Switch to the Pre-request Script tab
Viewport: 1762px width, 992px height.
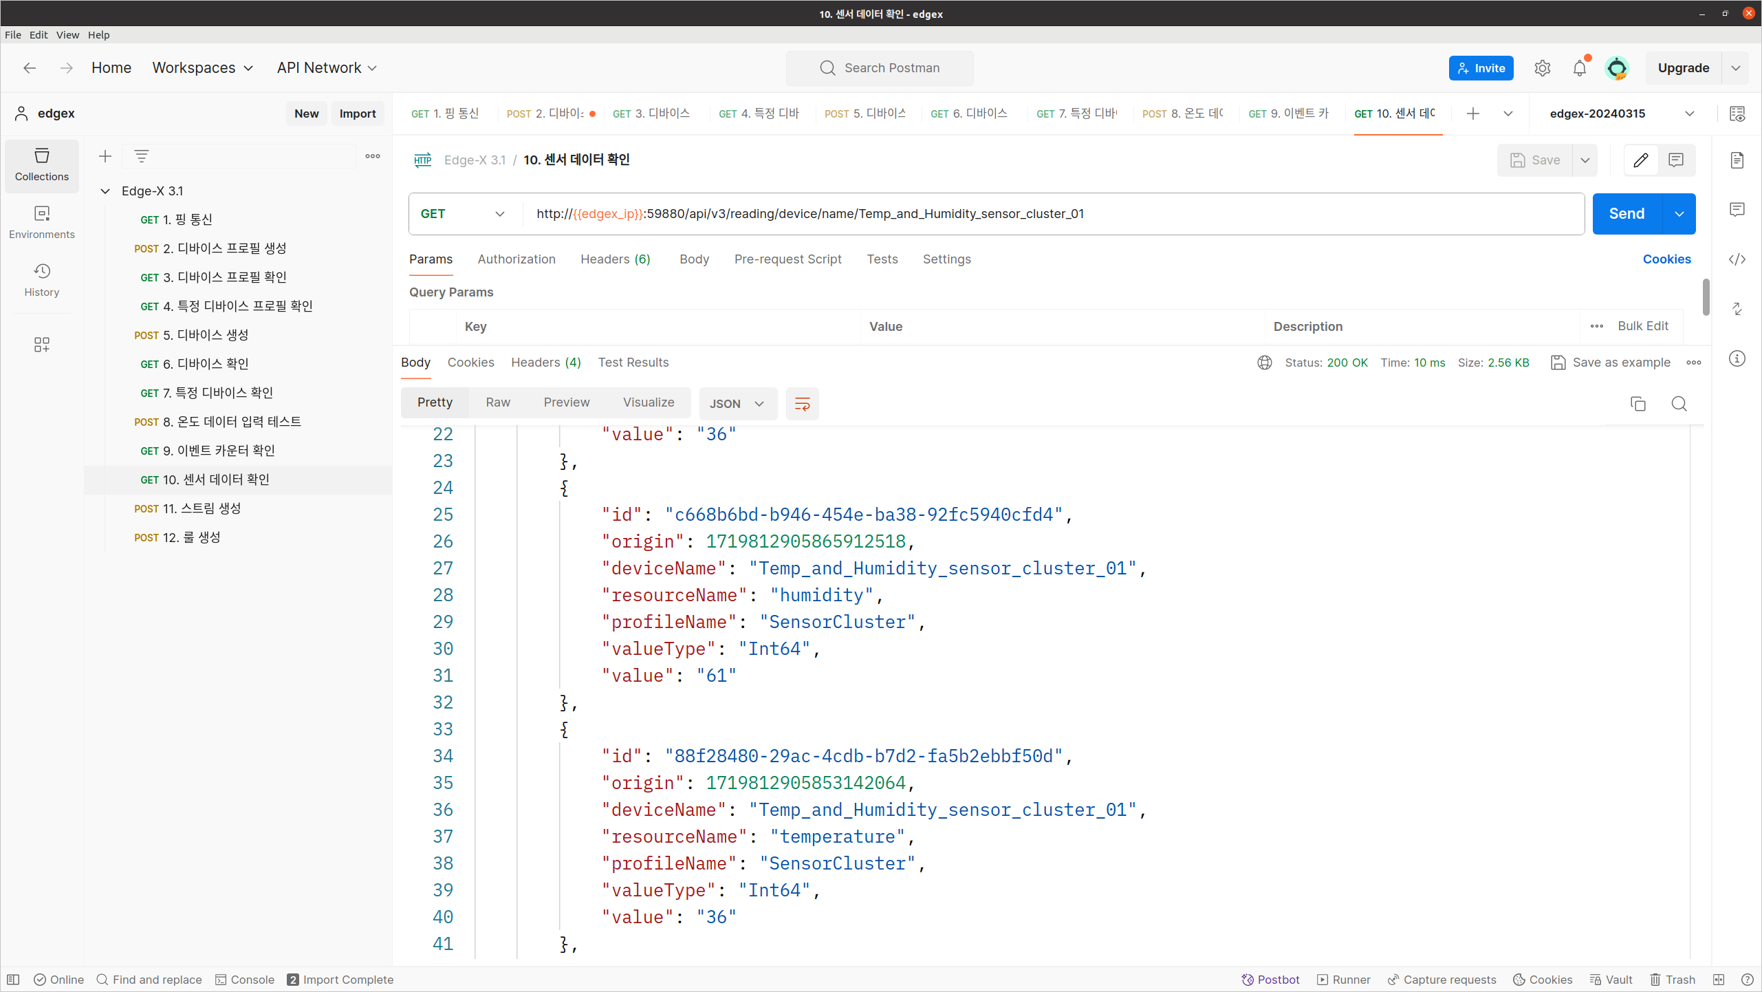pos(788,259)
